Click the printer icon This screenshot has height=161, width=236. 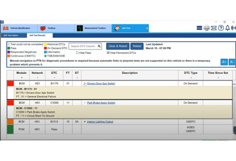pyautogui.click(x=206, y=28)
